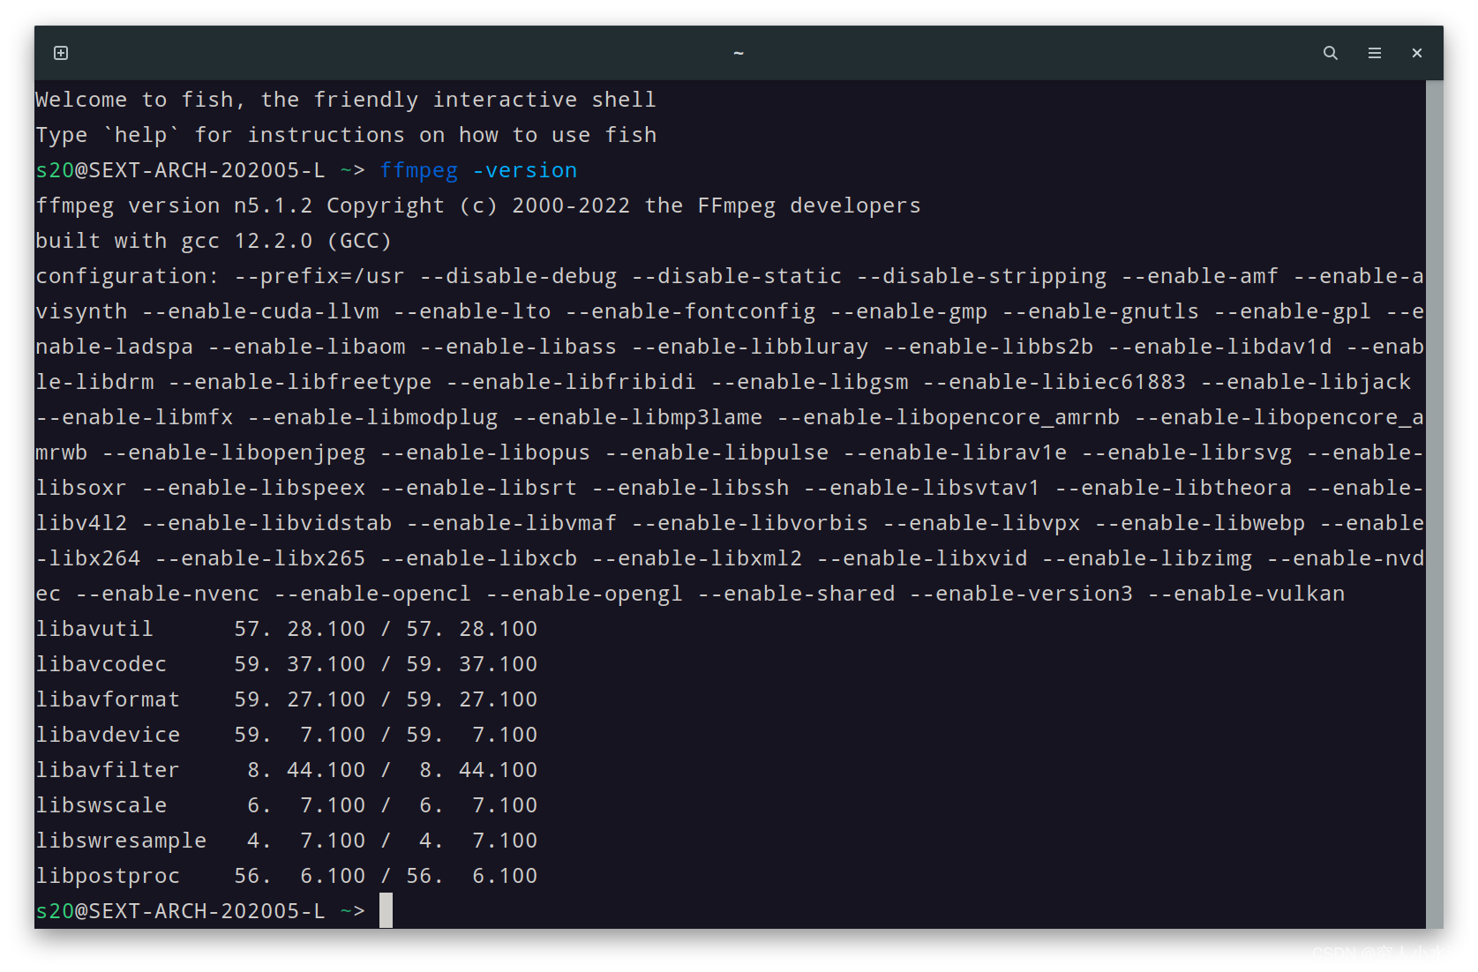Click the libpostproc version row

tap(286, 876)
